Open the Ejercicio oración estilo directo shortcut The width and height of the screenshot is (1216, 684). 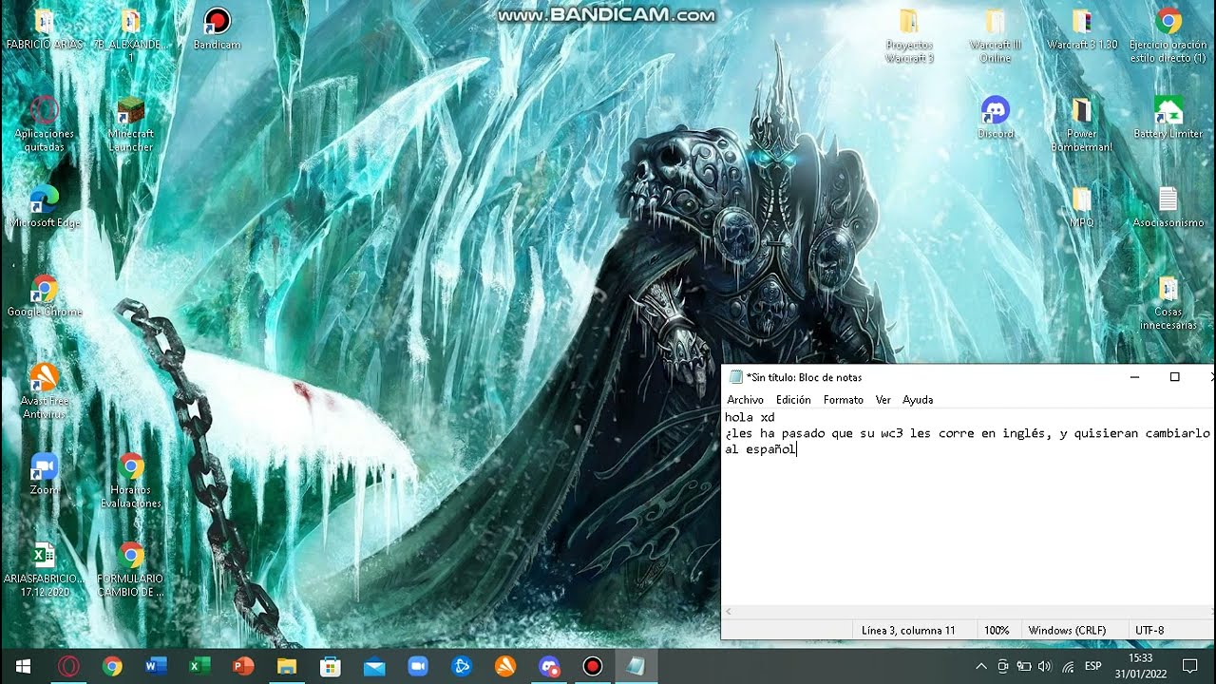pyautogui.click(x=1168, y=34)
